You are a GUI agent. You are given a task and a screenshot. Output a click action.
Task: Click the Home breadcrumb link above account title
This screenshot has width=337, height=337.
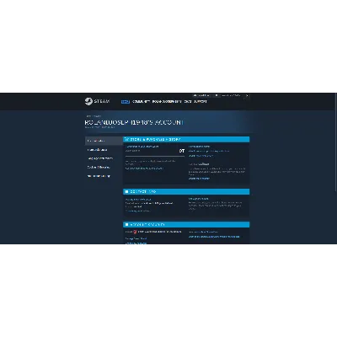[x=88, y=116]
